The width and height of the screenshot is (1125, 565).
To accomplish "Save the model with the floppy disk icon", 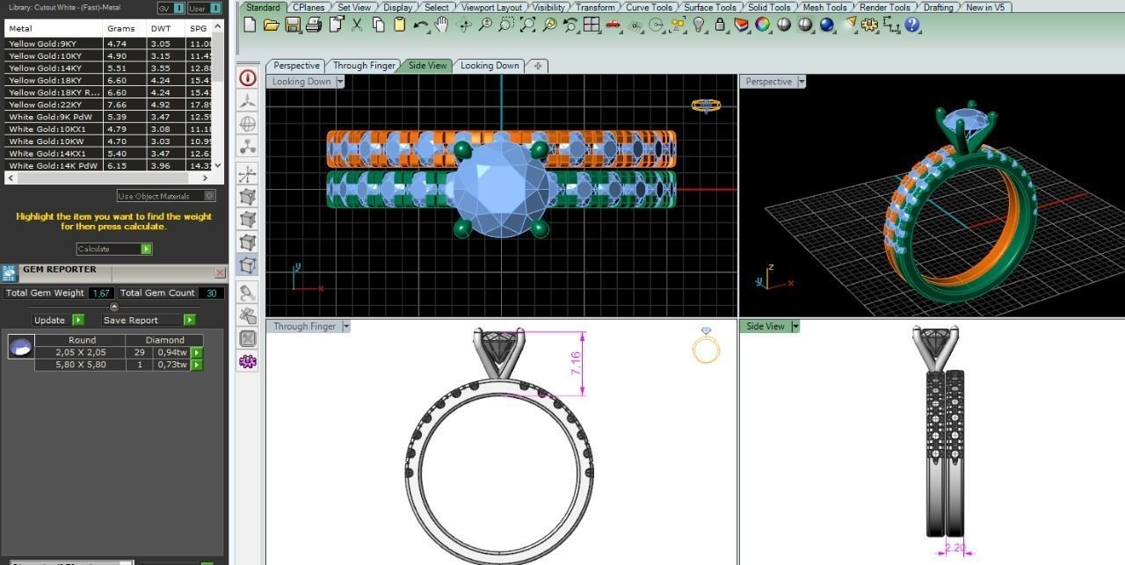I will click(x=293, y=25).
